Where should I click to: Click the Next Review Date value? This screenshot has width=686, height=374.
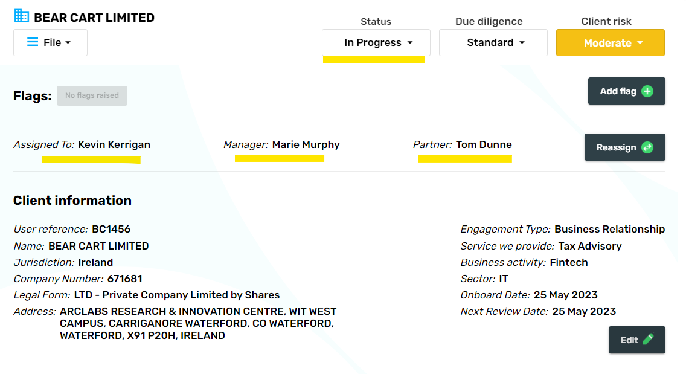coord(584,312)
